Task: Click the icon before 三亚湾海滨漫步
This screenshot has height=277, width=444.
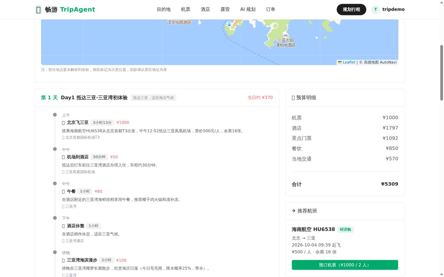Action: (x=63, y=261)
